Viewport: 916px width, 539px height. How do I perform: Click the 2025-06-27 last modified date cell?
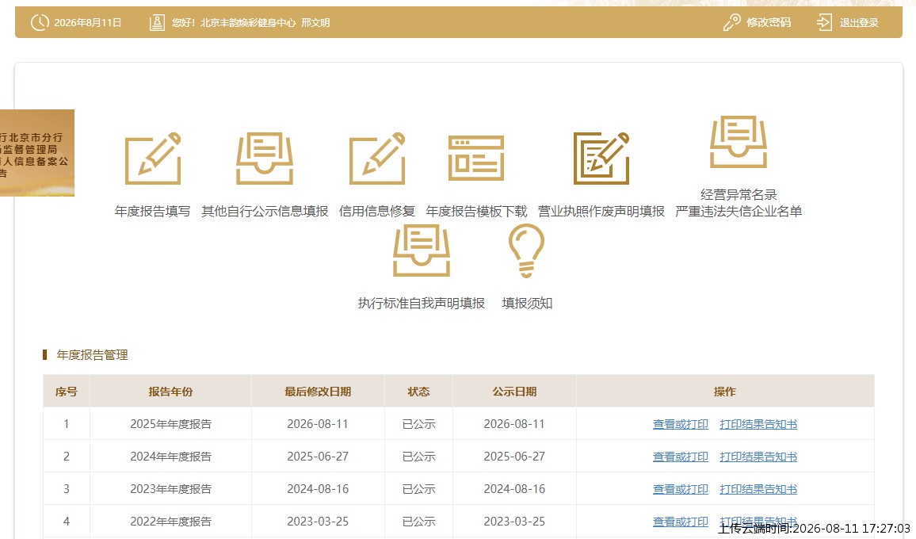(x=318, y=457)
